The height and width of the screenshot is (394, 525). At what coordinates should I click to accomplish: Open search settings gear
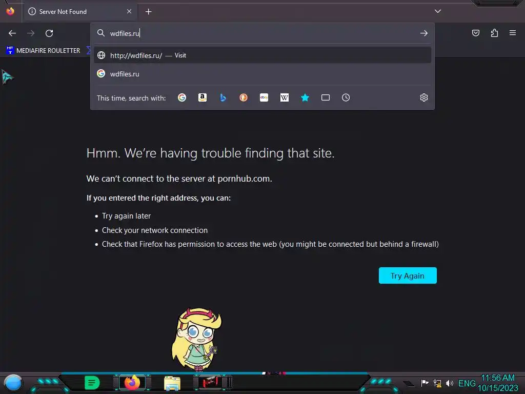click(x=424, y=97)
